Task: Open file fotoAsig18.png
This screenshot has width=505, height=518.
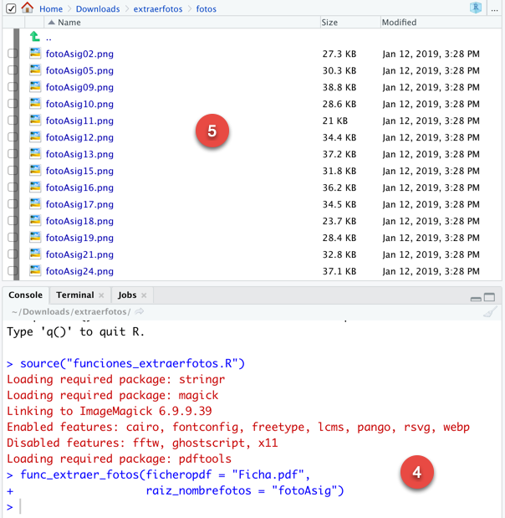Action: point(79,221)
